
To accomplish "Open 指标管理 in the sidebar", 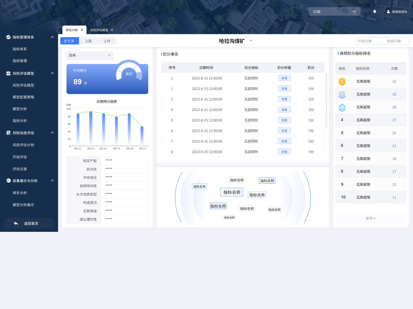I will [x=20, y=61].
